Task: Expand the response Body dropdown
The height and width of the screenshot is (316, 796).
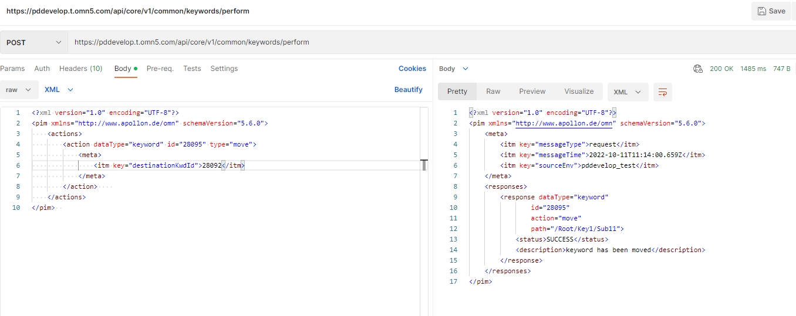Action: tap(454, 69)
